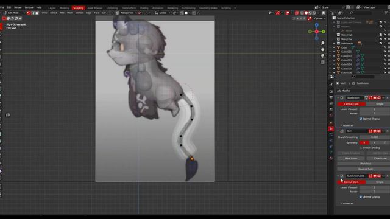Viewport: 390px width, 219px height.
Task: Open the Options dropdown in viewport
Action: click(x=319, y=18)
